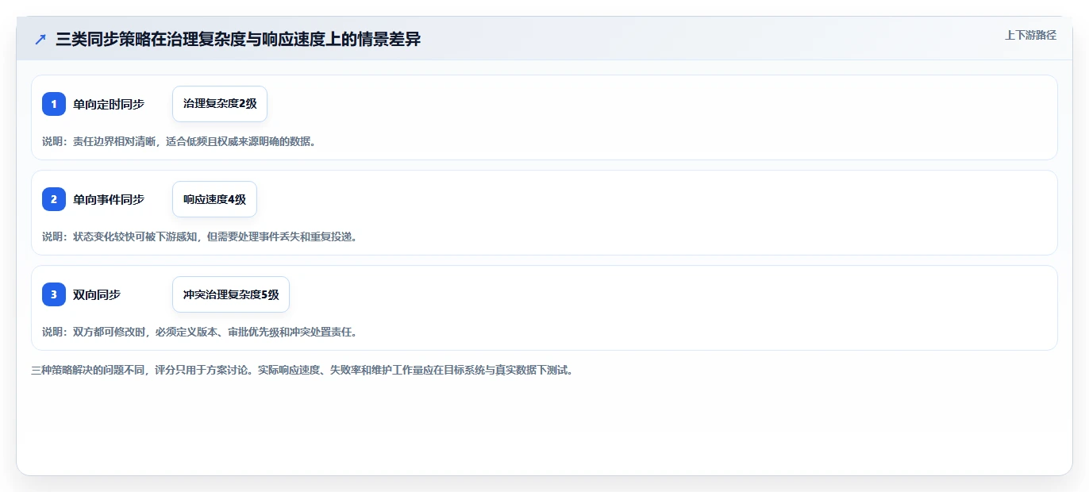This screenshot has width=1089, height=492.
Task: Click the arrow icon beside the title
Action: tap(40, 40)
